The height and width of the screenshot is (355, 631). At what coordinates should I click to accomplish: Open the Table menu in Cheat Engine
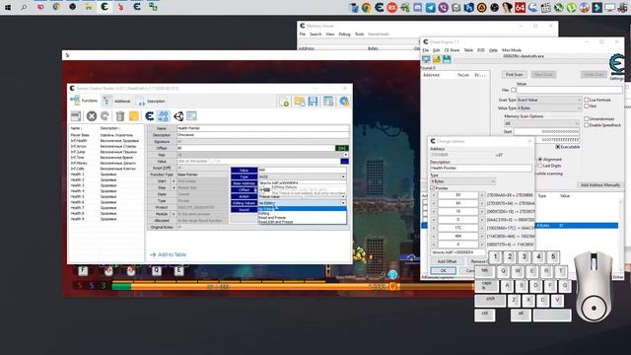pyautogui.click(x=468, y=50)
